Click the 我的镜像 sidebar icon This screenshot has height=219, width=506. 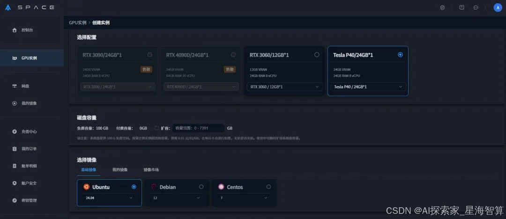14,103
